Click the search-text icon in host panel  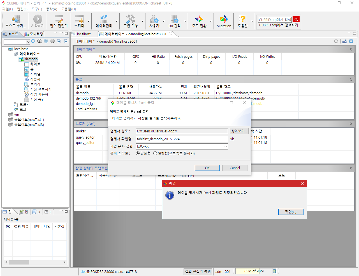(40, 41)
